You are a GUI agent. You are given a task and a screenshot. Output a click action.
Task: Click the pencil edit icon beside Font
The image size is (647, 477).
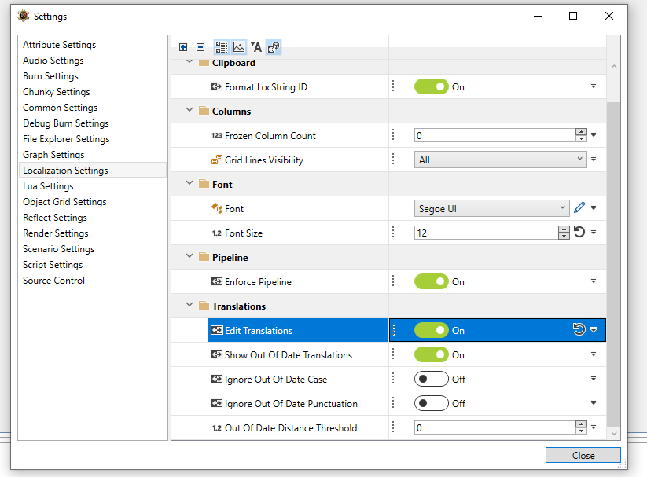tap(579, 207)
